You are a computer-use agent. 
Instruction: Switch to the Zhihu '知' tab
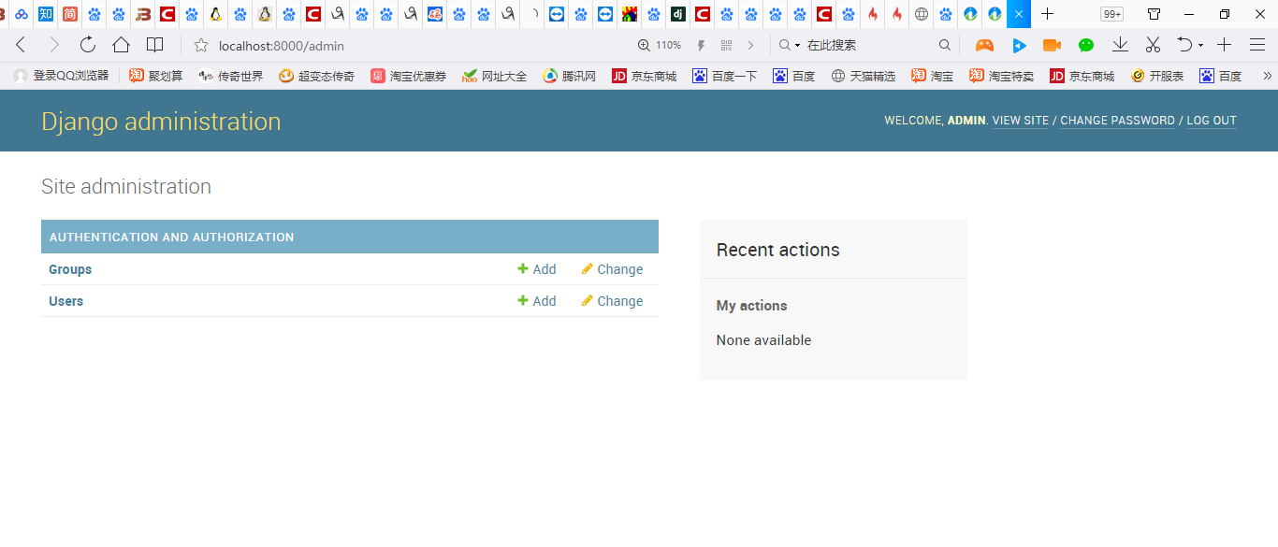(x=46, y=14)
